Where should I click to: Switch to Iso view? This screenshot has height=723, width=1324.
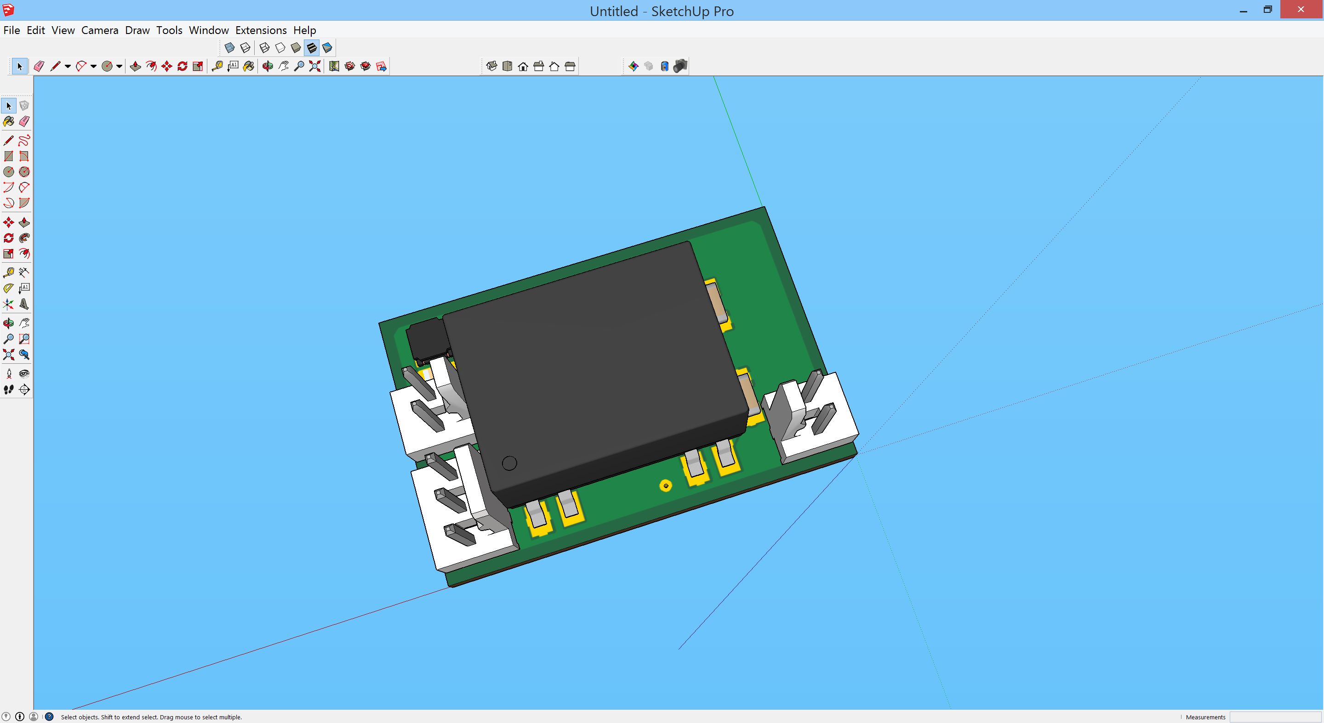coord(492,66)
